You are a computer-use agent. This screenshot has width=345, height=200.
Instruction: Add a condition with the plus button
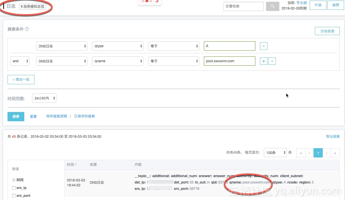point(263,61)
